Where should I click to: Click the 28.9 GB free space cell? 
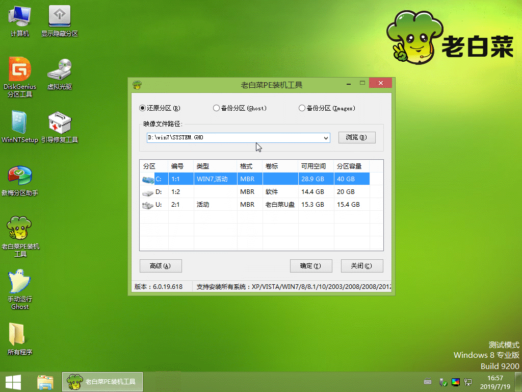click(316, 179)
